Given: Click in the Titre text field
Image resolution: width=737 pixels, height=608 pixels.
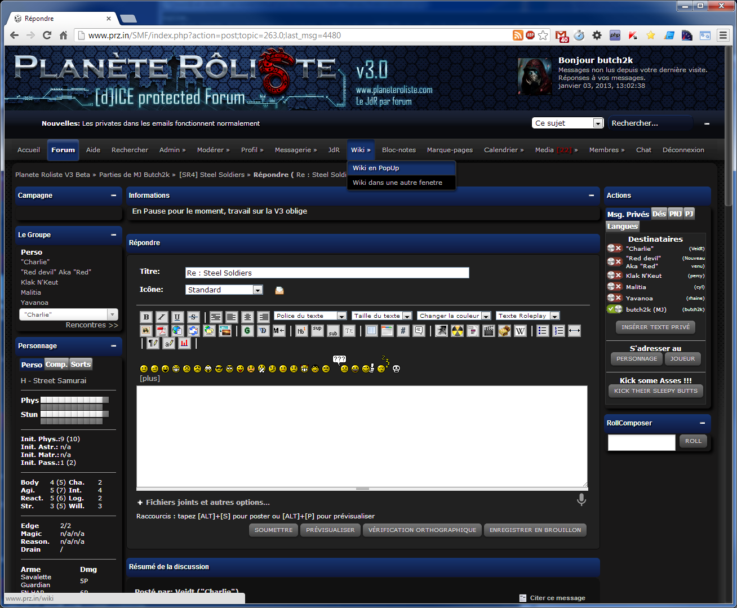Looking at the screenshot, I should pos(327,273).
